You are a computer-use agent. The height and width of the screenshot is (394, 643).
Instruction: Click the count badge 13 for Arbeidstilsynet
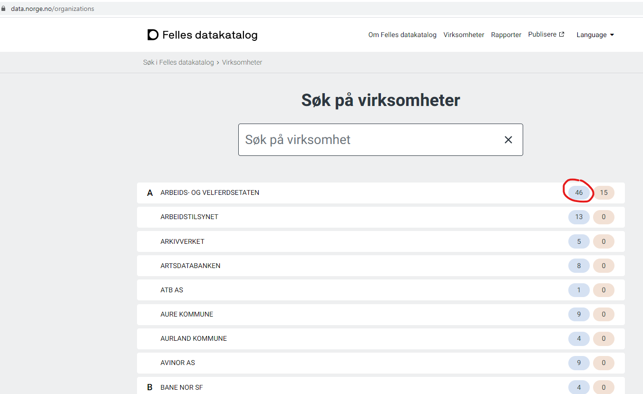coord(579,217)
